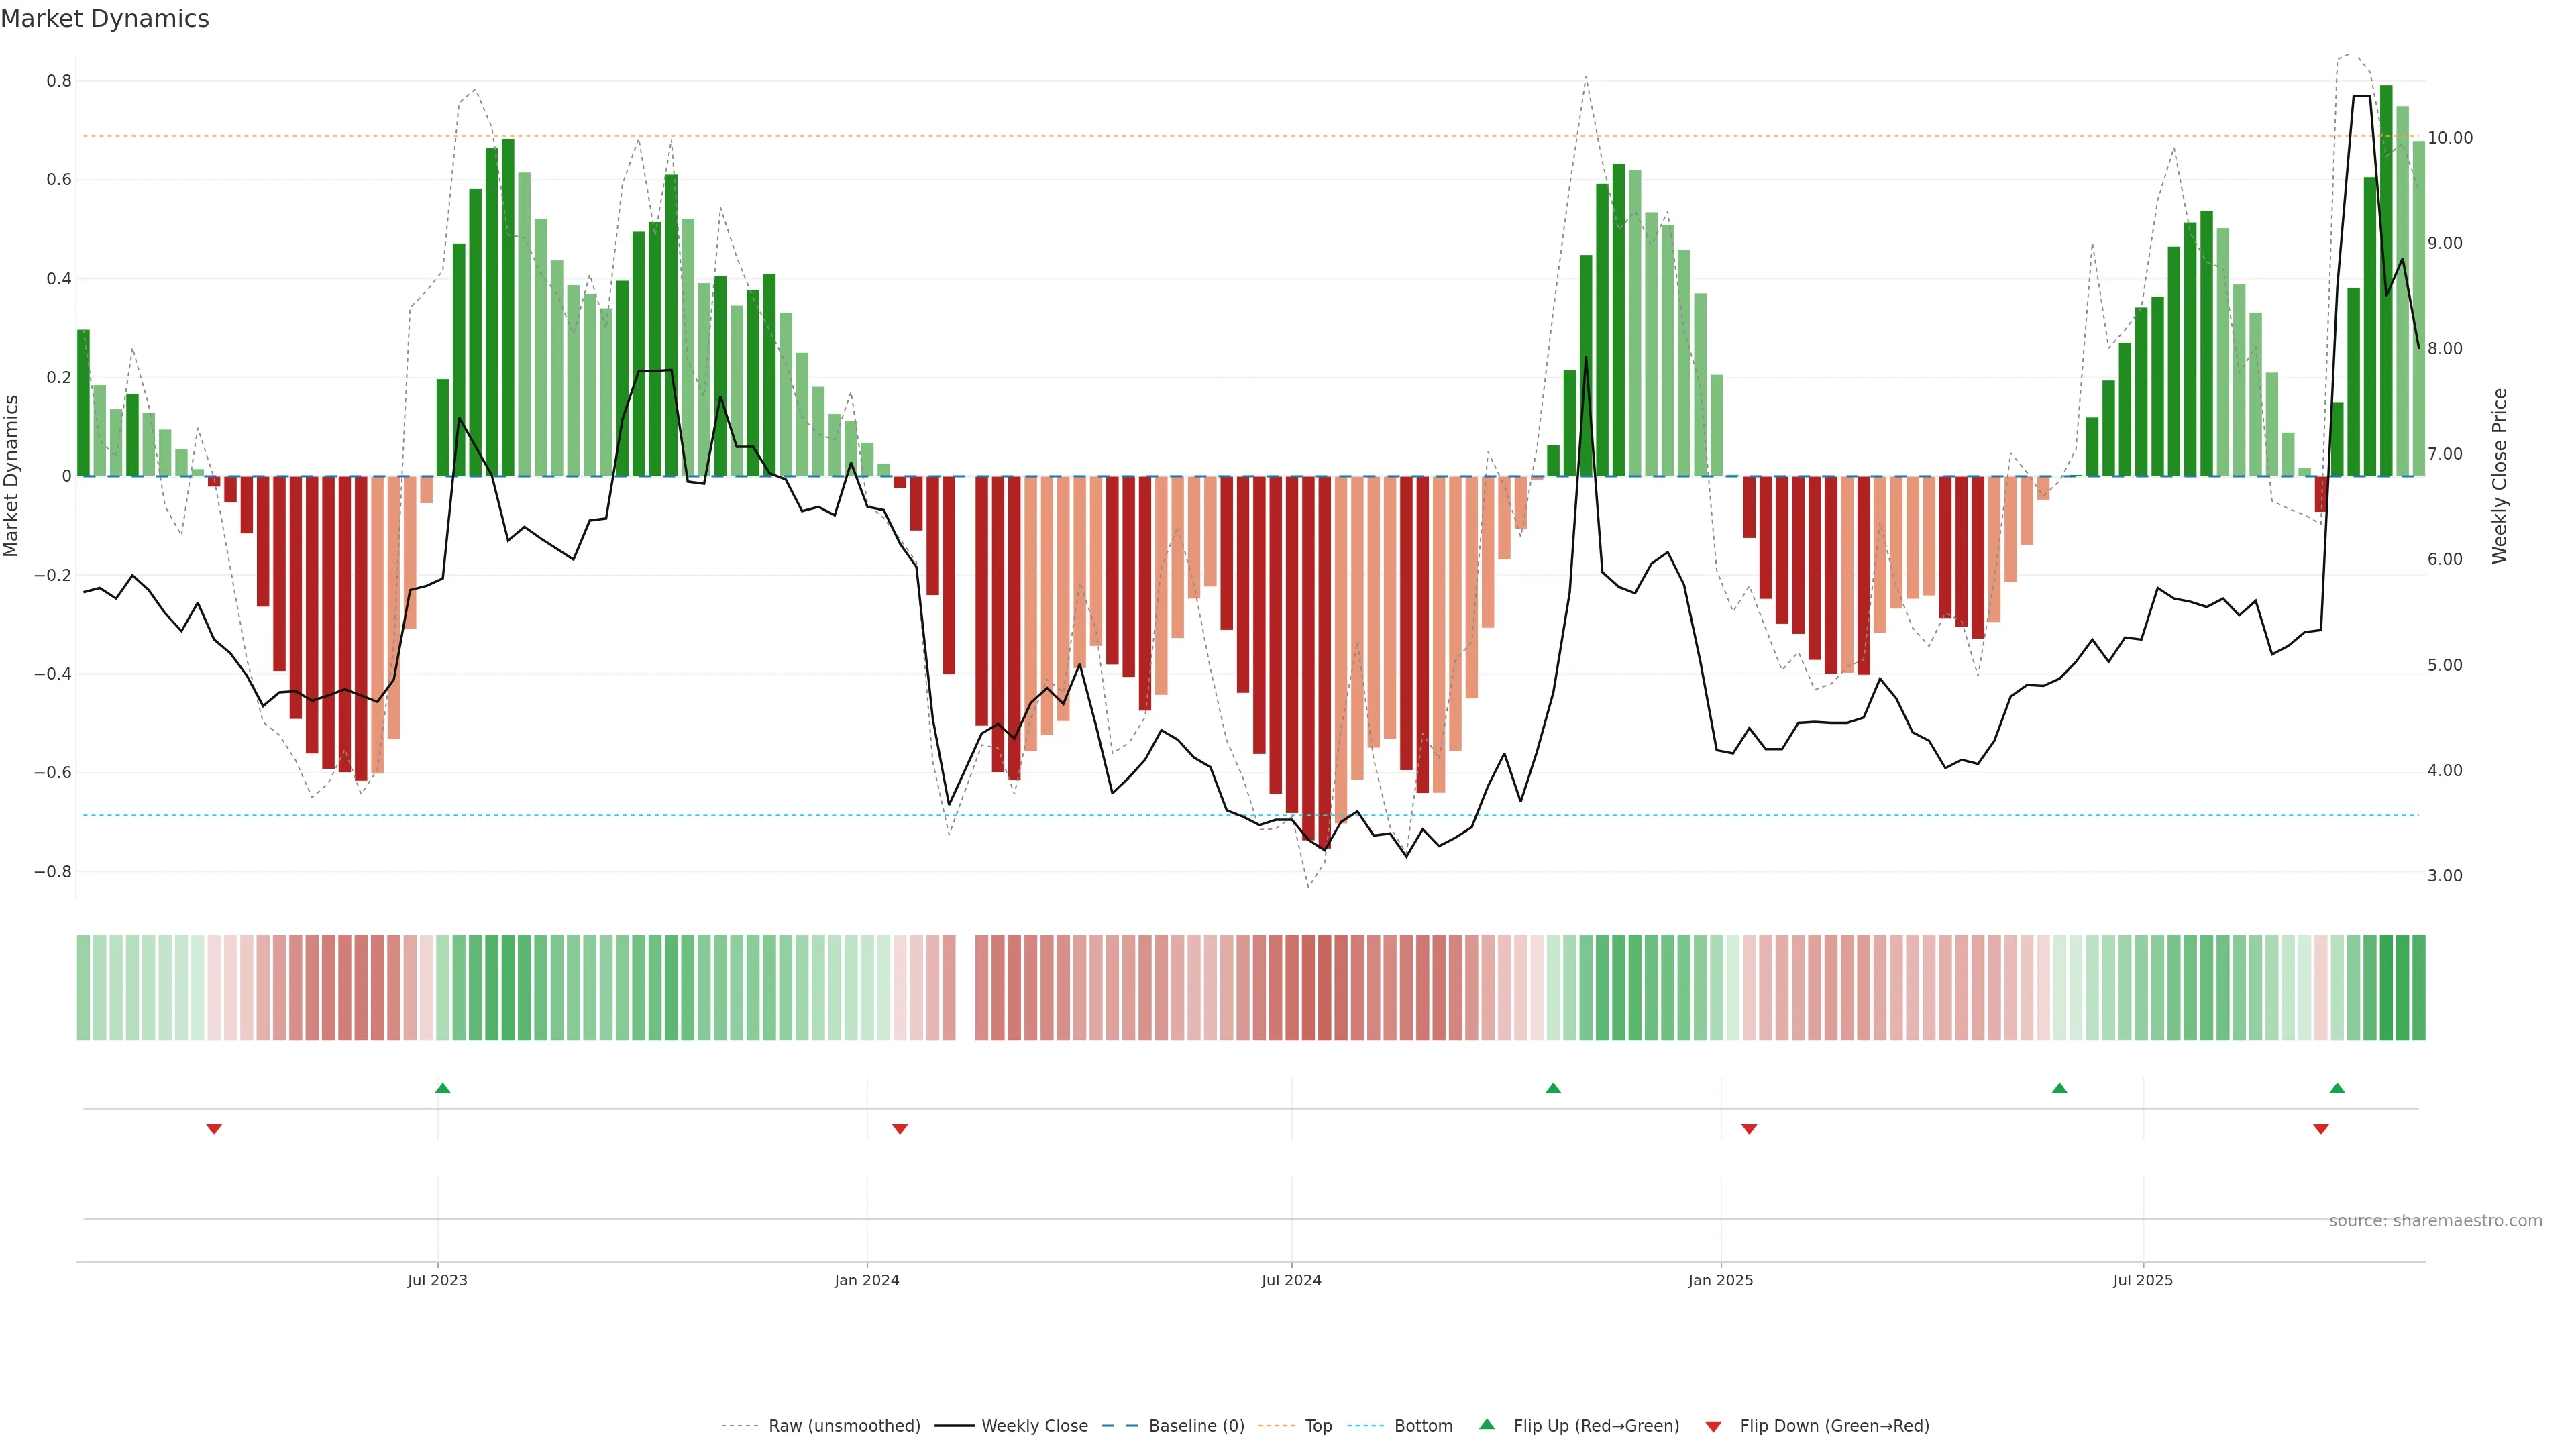Toggle the Bottom legend entry
Image resolution: width=2576 pixels, height=1449 pixels.
tap(1423, 1426)
